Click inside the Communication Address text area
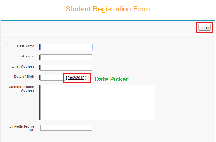Screen dimensions: 216x142 (x=98, y=102)
